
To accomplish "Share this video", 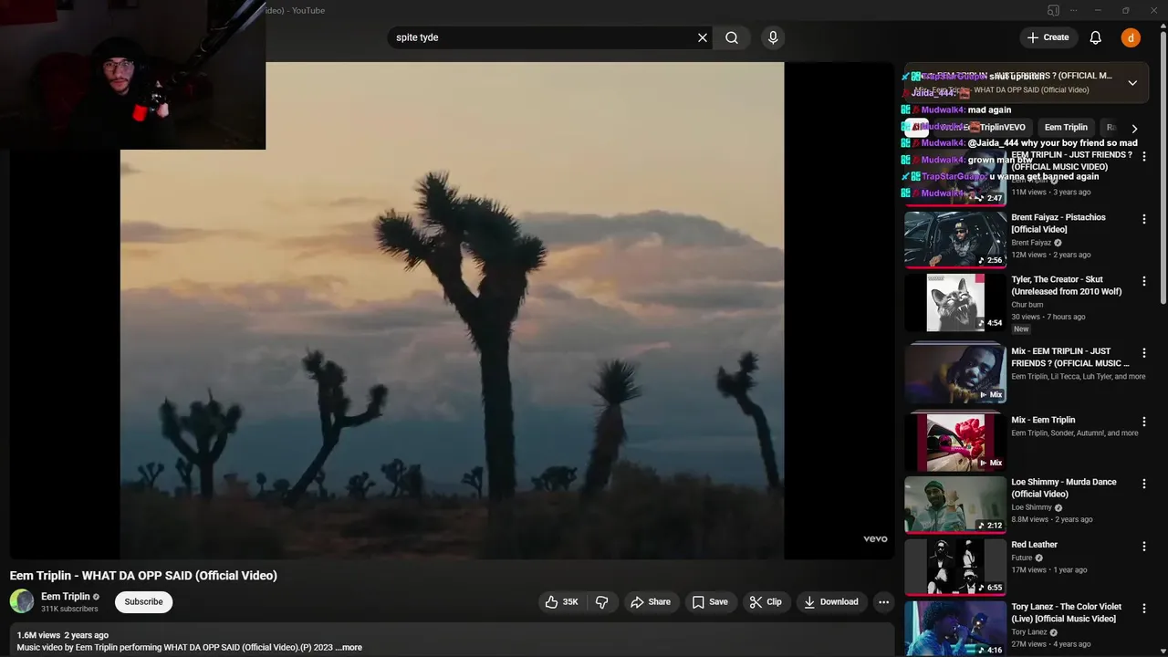I will pyautogui.click(x=651, y=602).
